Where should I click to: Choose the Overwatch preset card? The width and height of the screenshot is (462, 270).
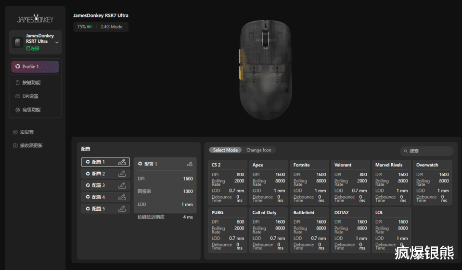(433, 182)
